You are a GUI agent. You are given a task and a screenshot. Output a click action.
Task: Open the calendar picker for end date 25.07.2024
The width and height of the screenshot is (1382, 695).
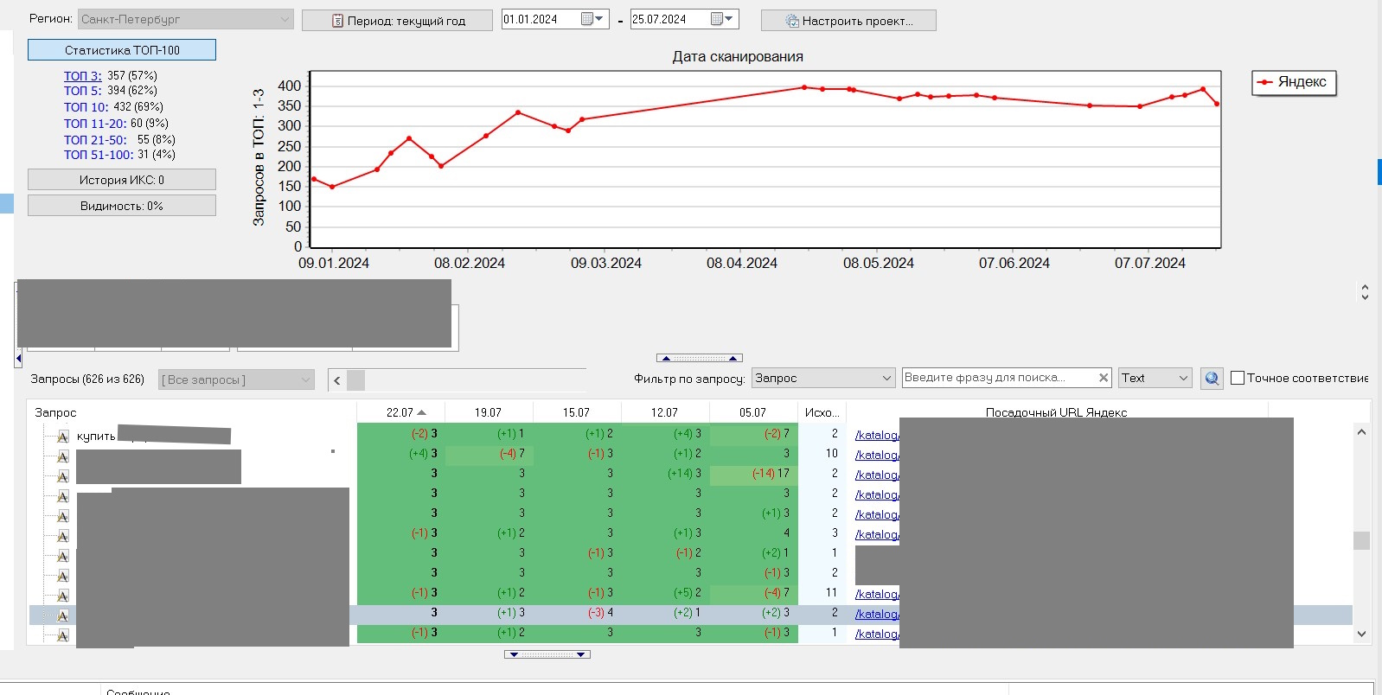[722, 19]
